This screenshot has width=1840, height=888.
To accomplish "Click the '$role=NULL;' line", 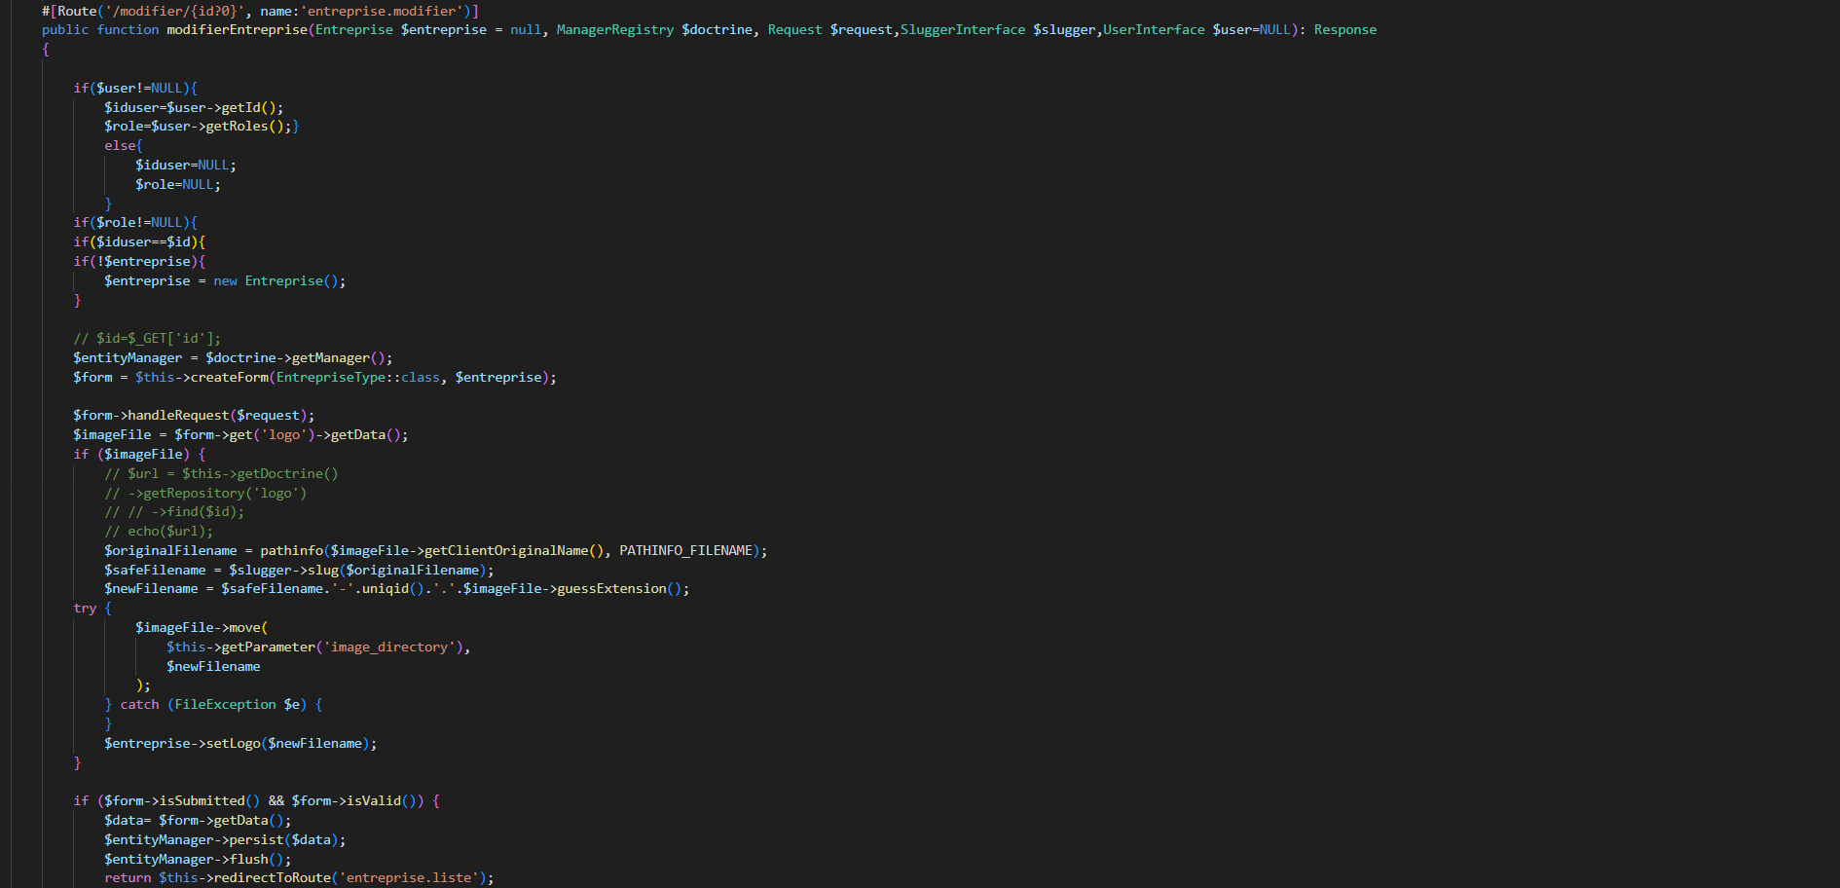I will 178,185.
